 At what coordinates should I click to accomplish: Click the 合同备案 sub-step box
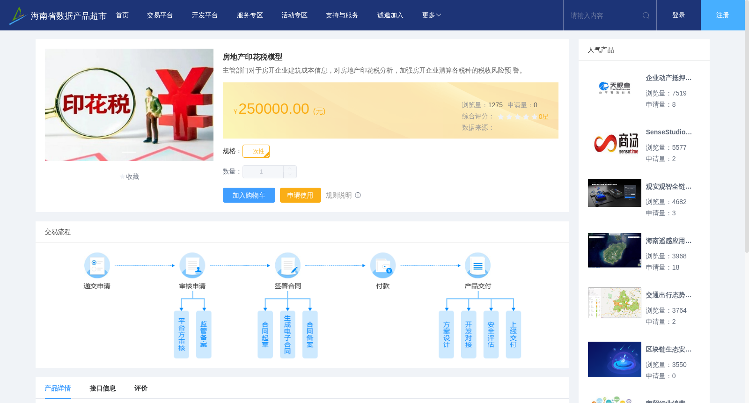pyautogui.click(x=310, y=334)
